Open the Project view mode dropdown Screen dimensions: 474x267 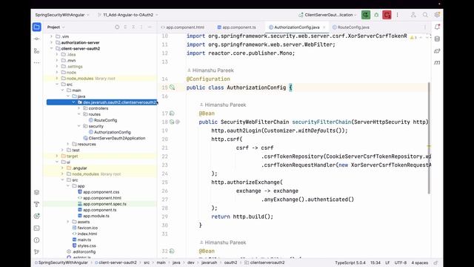[56, 27]
